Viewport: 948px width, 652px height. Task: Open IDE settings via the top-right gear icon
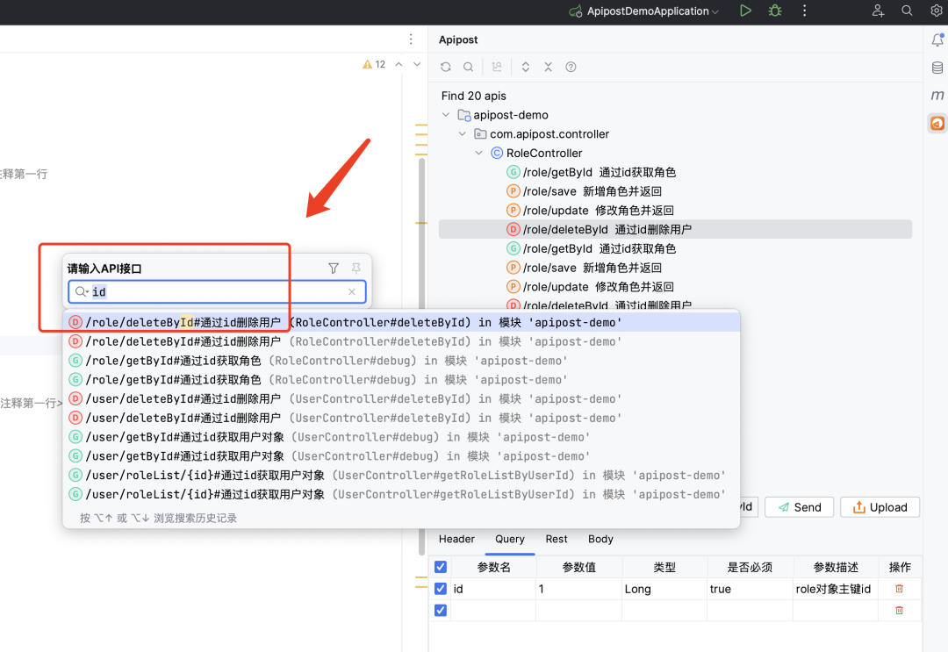tap(936, 11)
